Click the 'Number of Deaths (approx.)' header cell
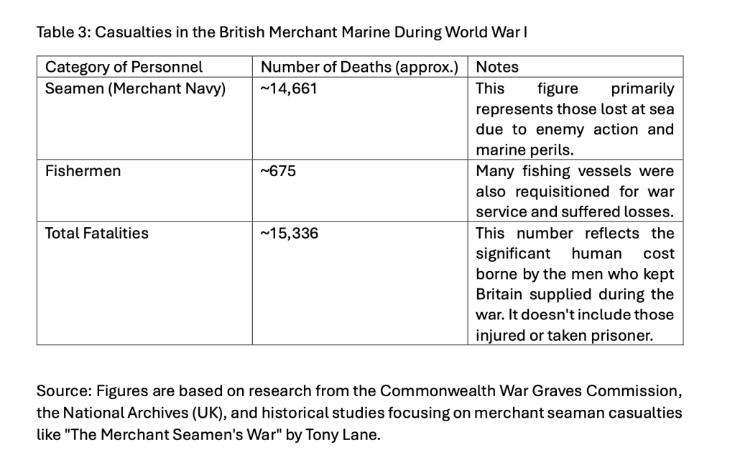The image size is (735, 476). pos(359,67)
